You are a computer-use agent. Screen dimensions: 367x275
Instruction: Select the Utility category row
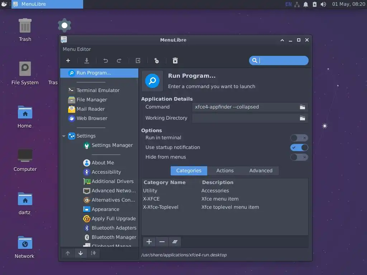pos(225,190)
